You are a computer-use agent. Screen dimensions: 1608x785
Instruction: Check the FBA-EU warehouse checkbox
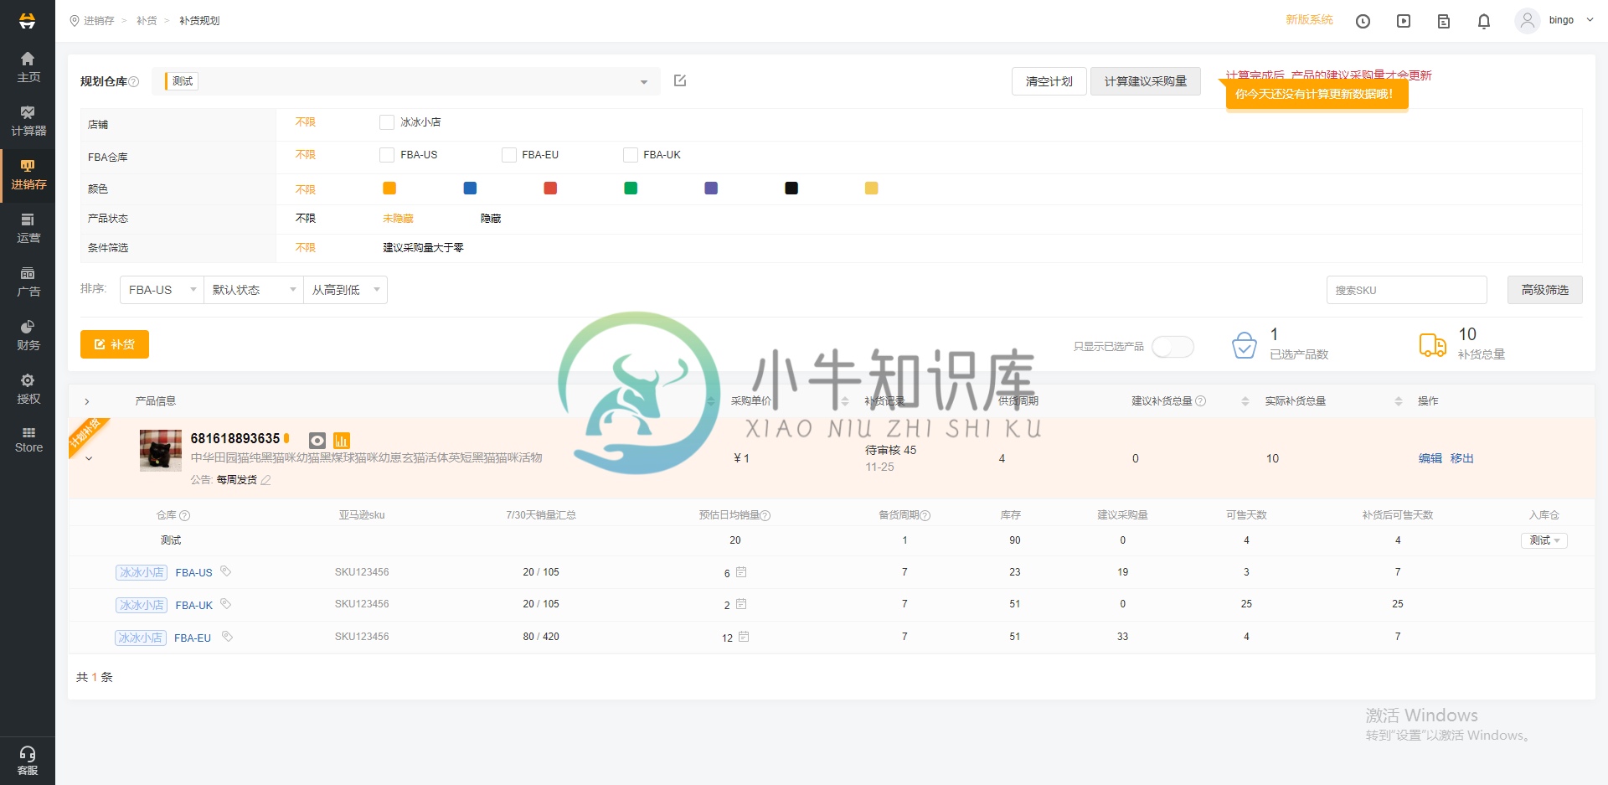(x=509, y=155)
